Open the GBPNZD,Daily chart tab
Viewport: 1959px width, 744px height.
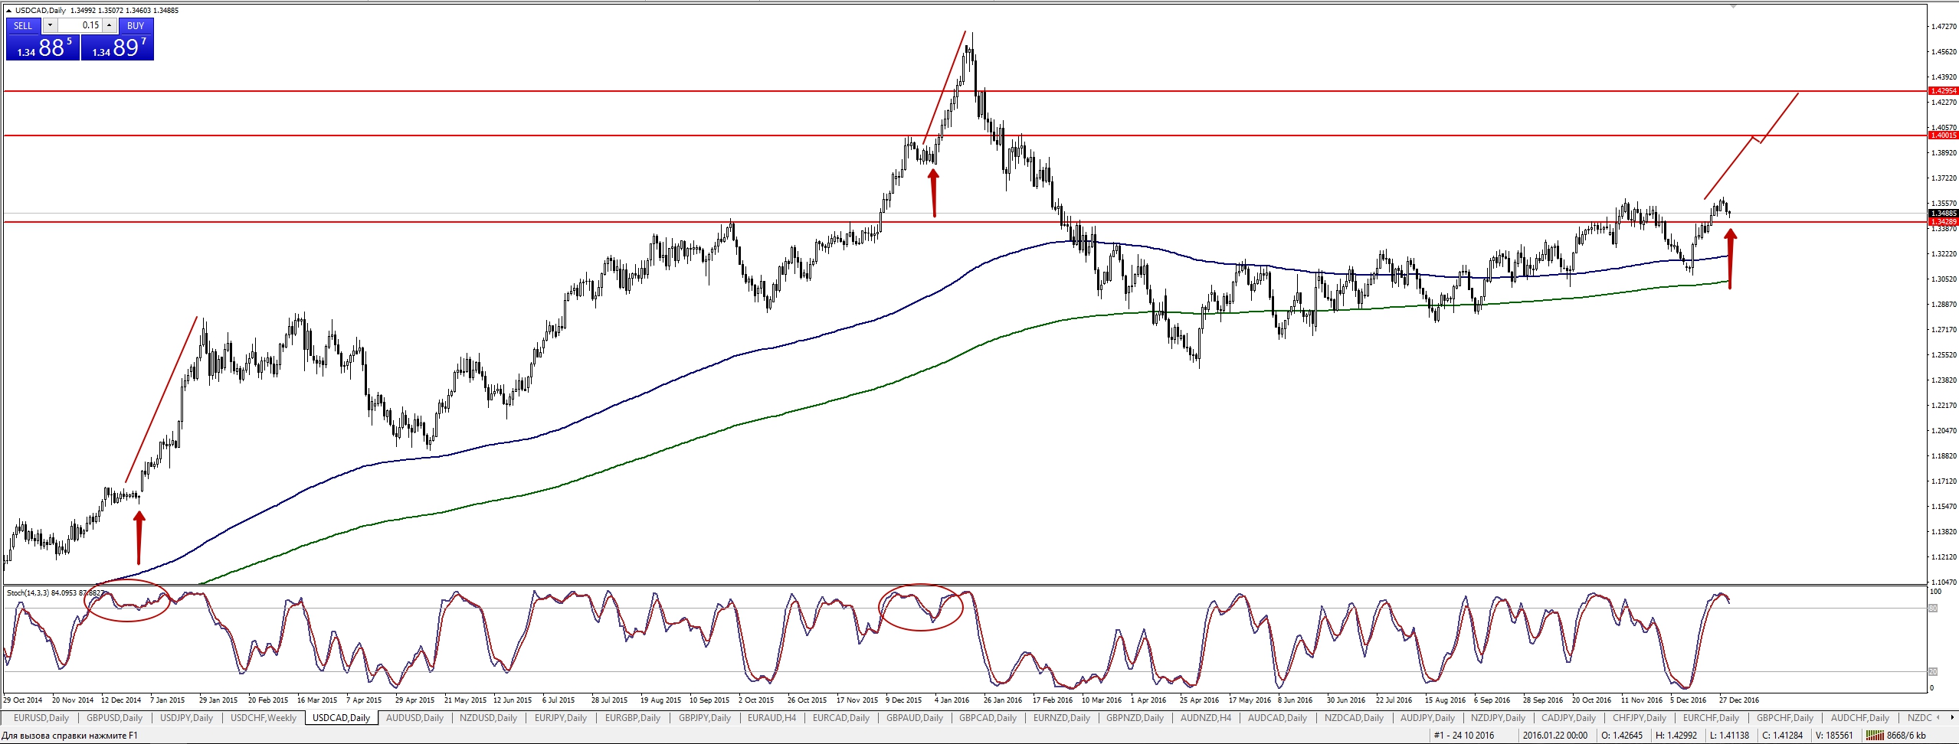[x=1135, y=718]
